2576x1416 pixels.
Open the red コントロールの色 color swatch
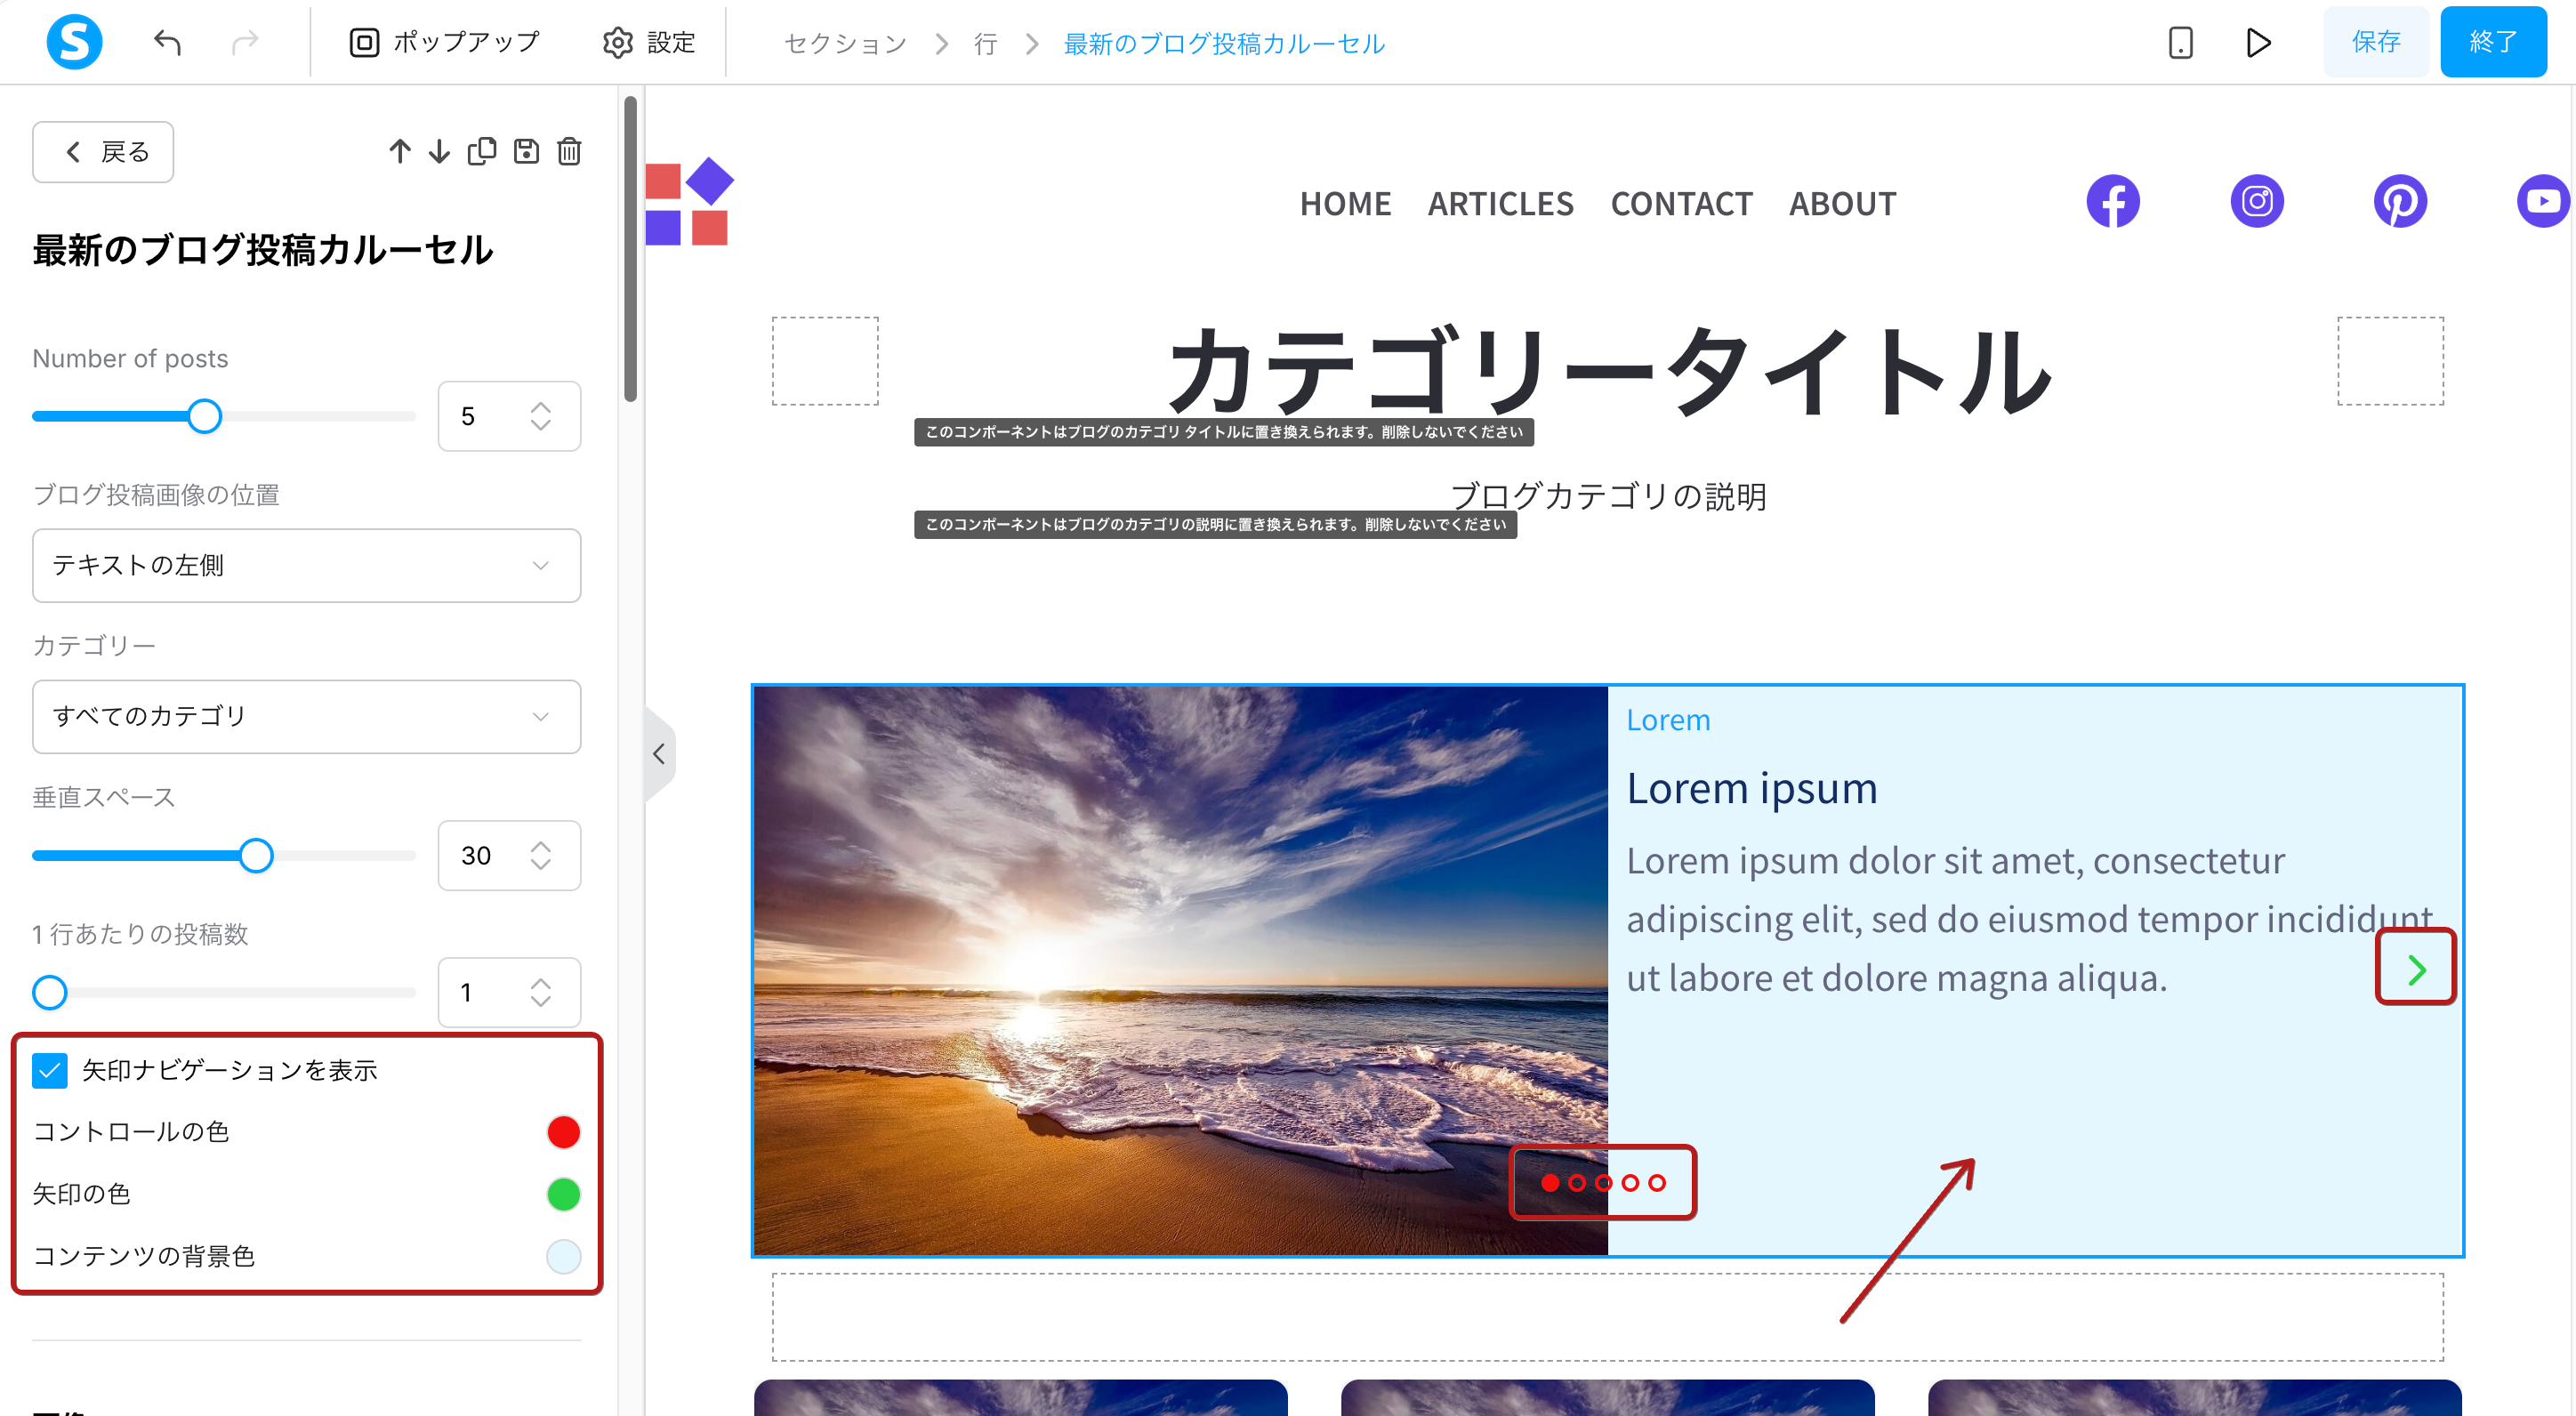coord(563,1132)
